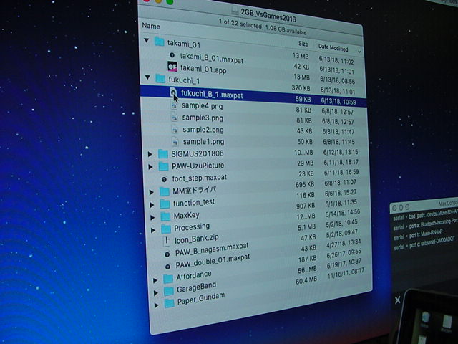Click the takami_01.app application icon
The height and width of the screenshot is (344, 458).
coord(172,67)
